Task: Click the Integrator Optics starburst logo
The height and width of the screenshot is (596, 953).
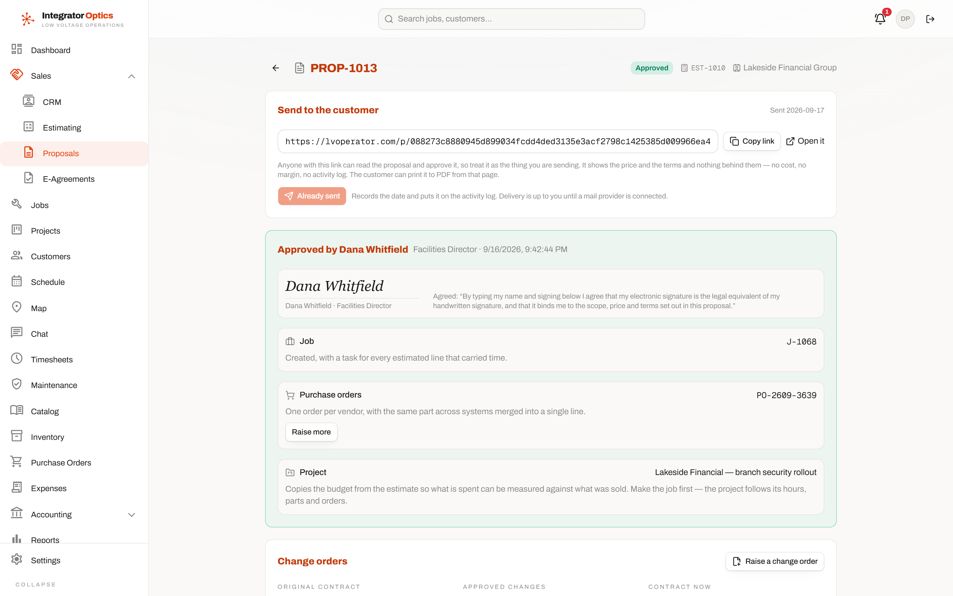Action: pos(28,19)
